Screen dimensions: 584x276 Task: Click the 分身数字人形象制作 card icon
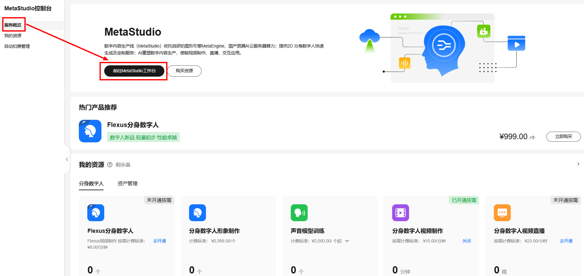click(x=197, y=213)
